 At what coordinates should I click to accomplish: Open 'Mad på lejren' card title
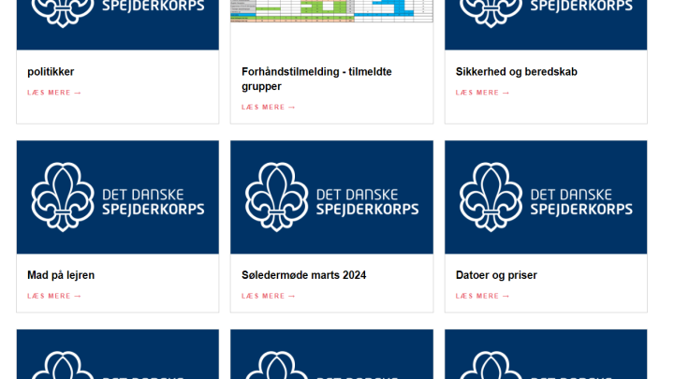click(61, 275)
